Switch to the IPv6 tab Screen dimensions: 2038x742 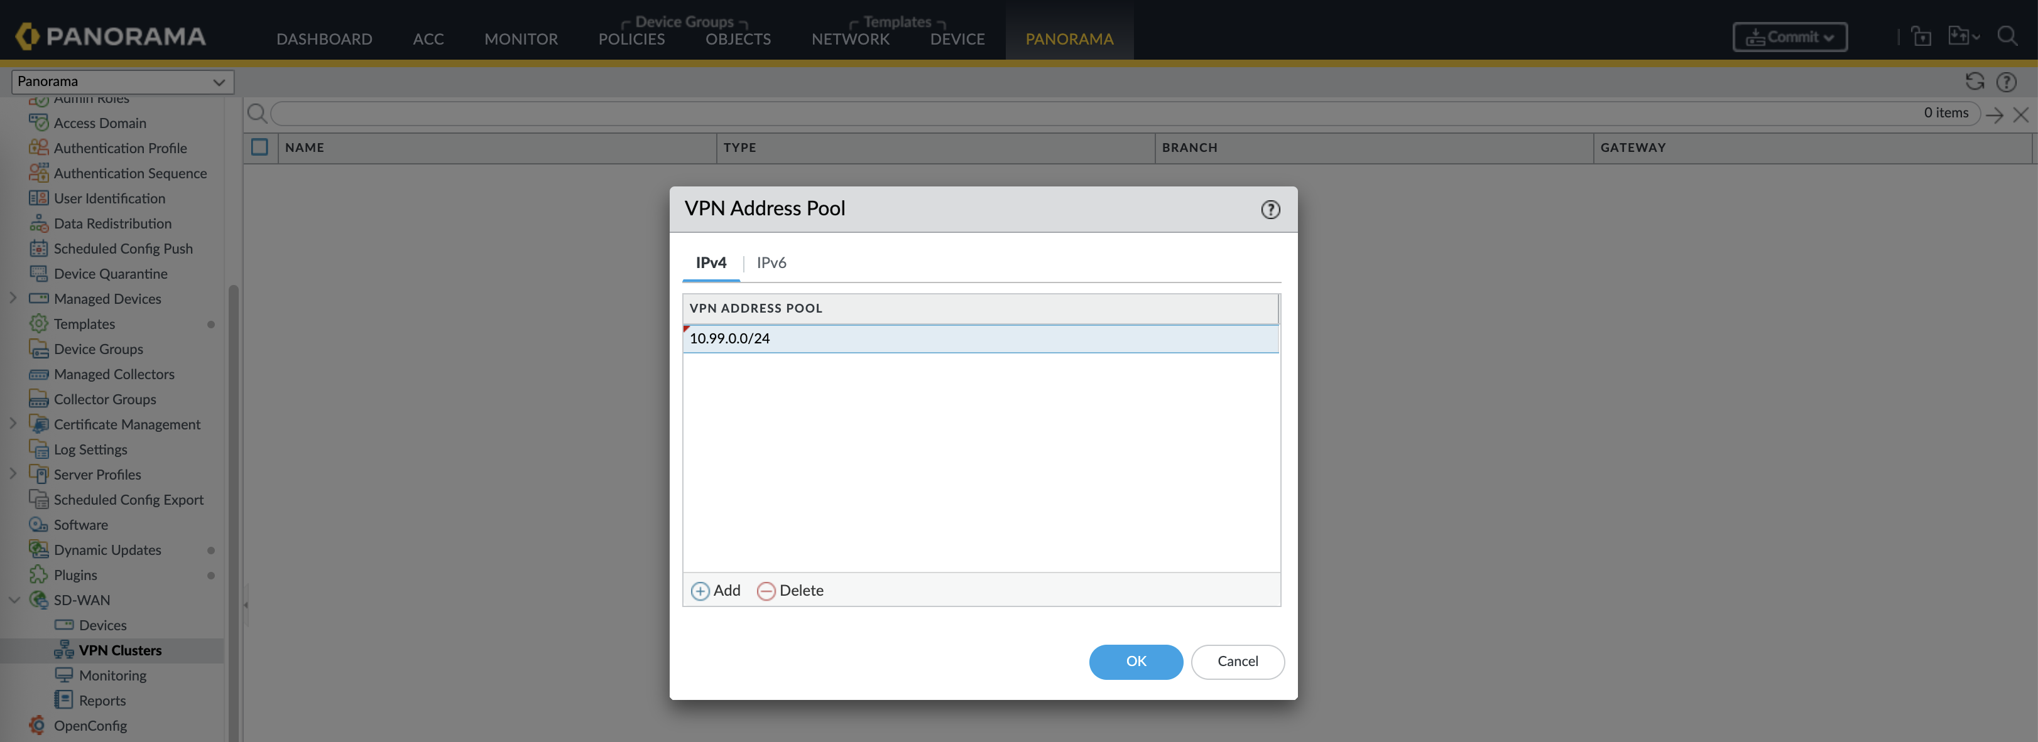pyautogui.click(x=771, y=262)
